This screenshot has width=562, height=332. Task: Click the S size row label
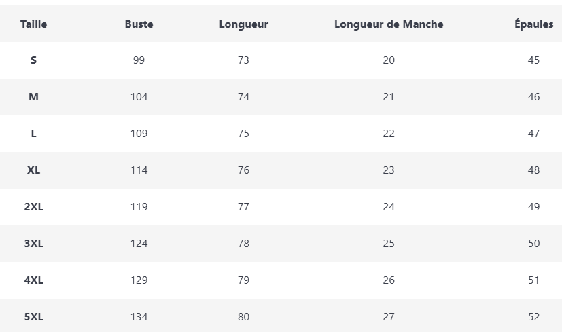[33, 60]
